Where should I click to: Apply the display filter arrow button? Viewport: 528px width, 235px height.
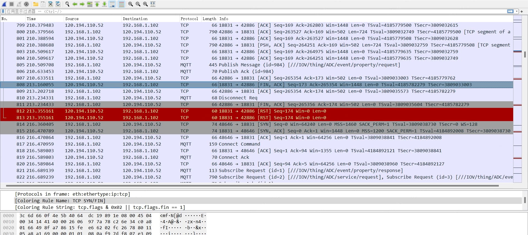[510, 11]
